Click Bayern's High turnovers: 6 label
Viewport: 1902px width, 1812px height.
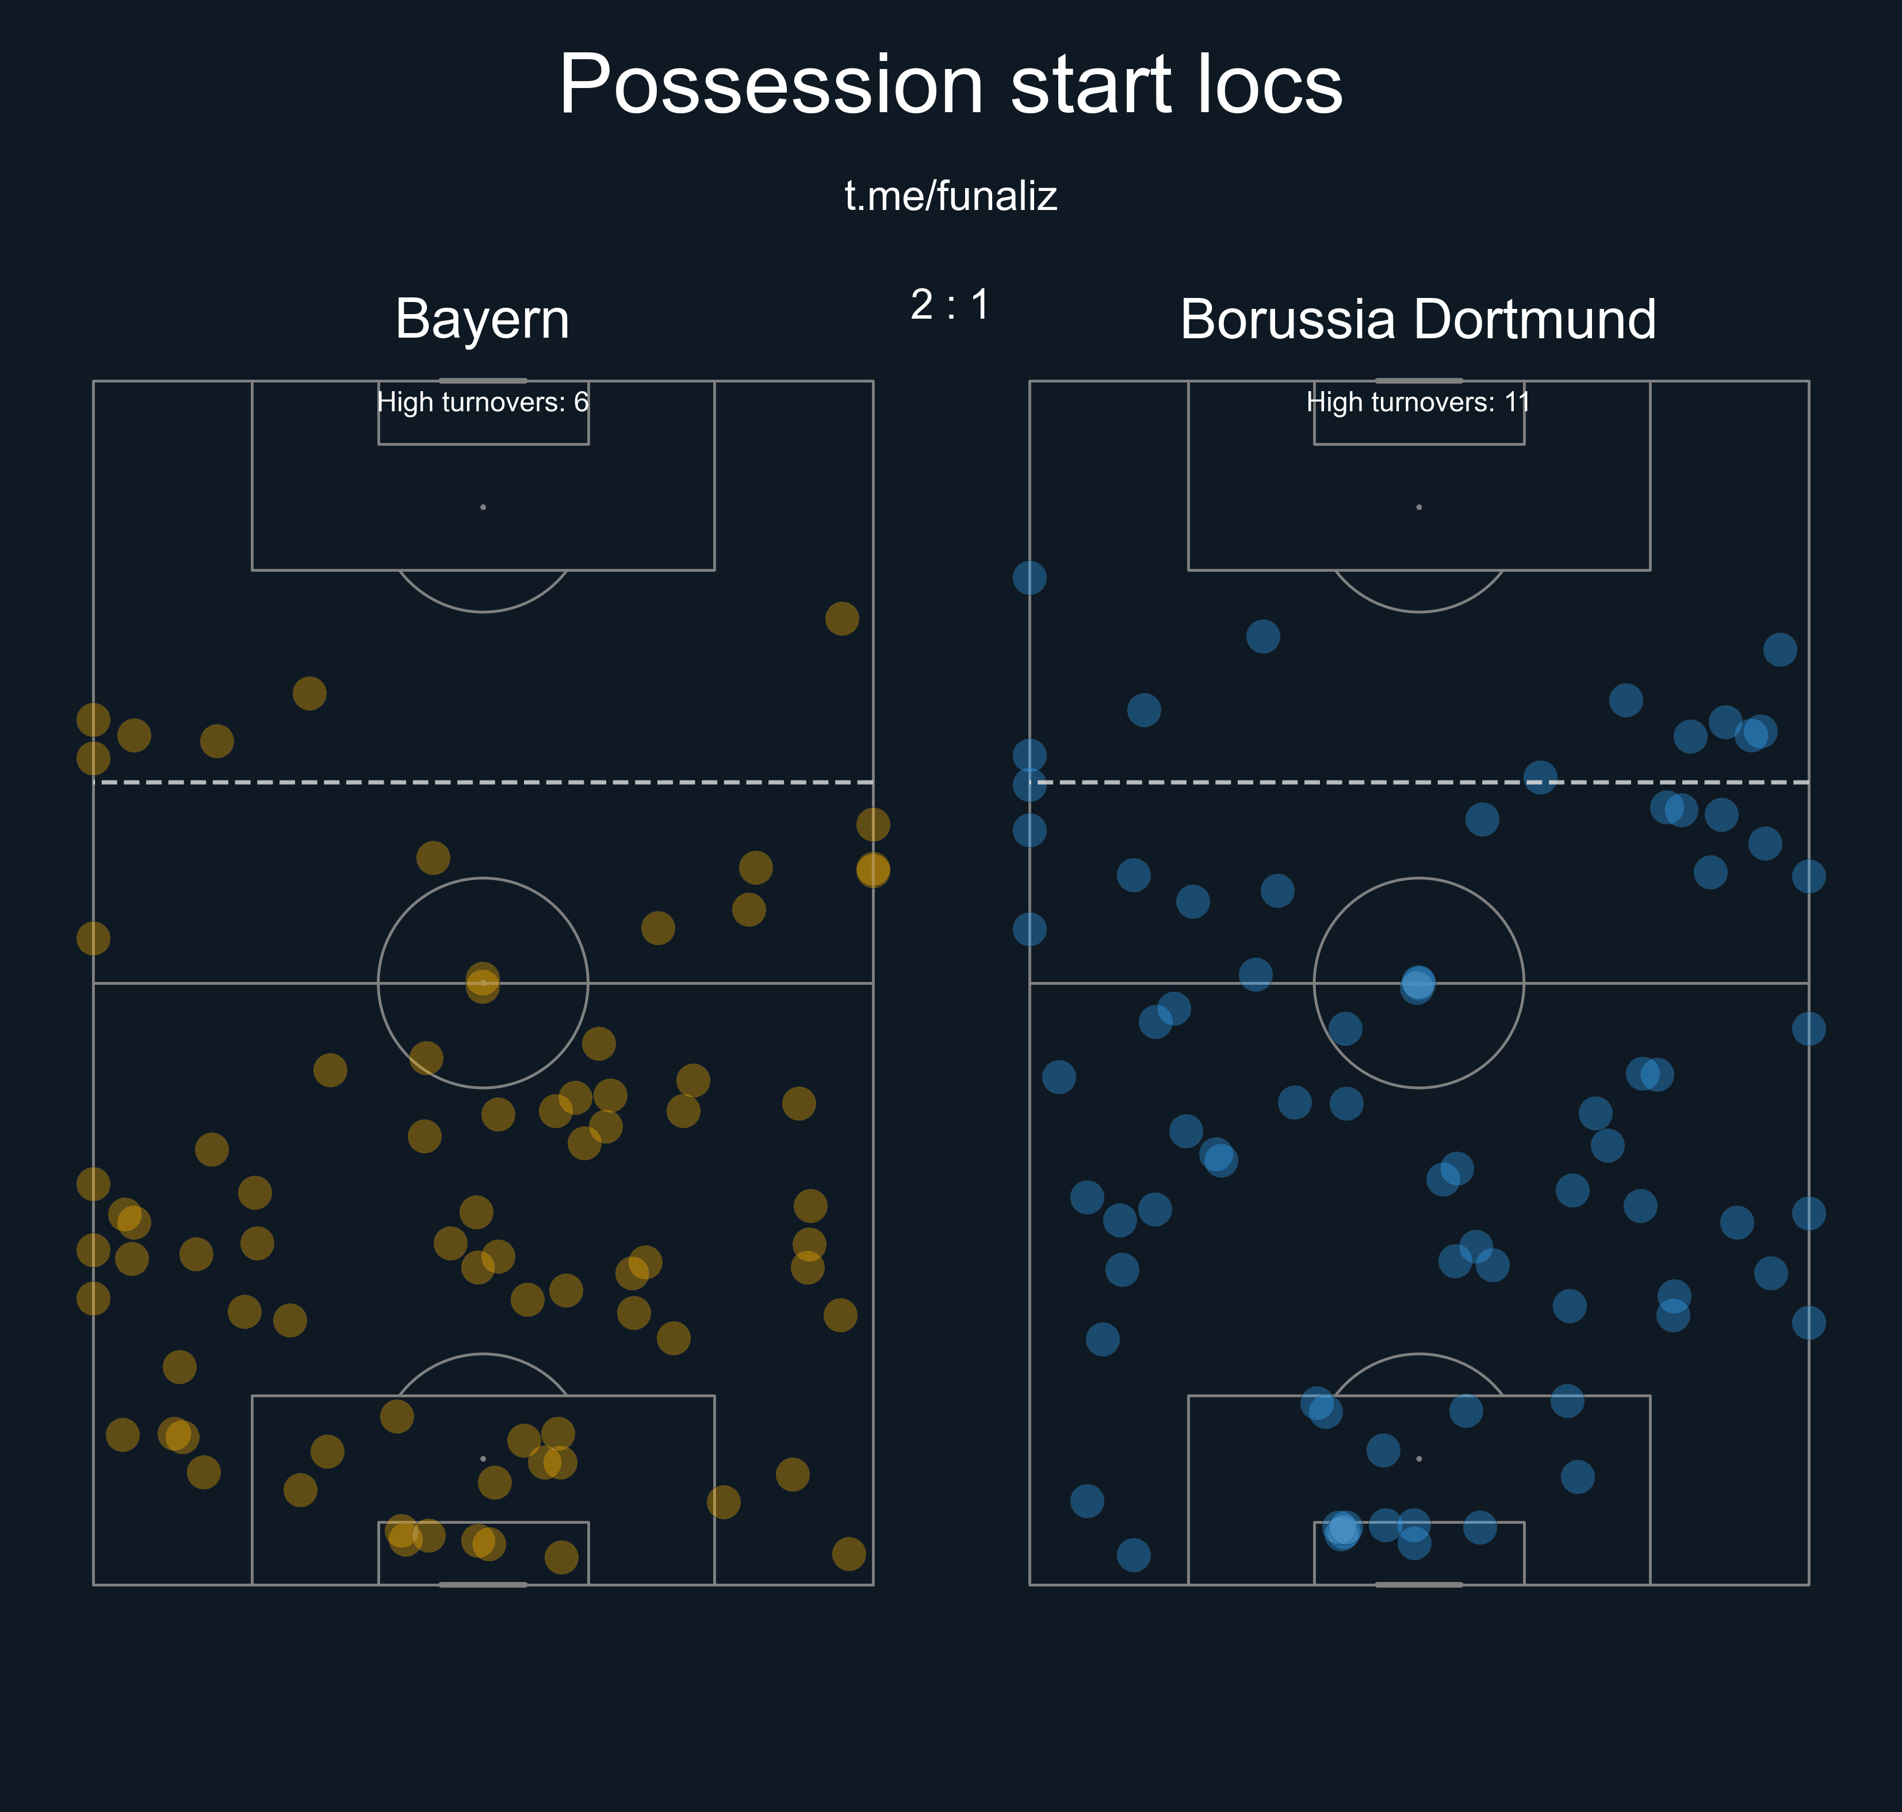pos(483,402)
